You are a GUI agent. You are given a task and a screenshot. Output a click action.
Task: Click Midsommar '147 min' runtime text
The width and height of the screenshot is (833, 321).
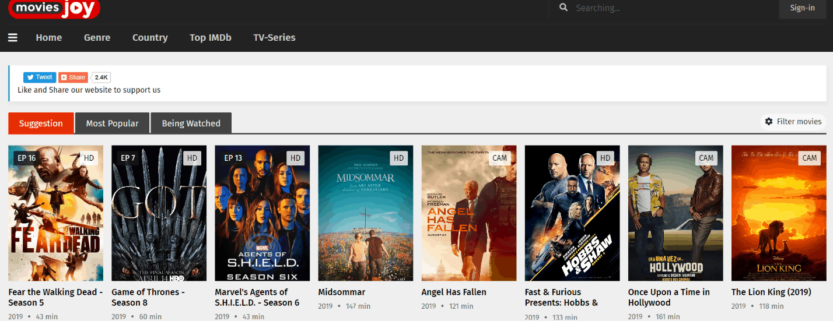click(359, 306)
